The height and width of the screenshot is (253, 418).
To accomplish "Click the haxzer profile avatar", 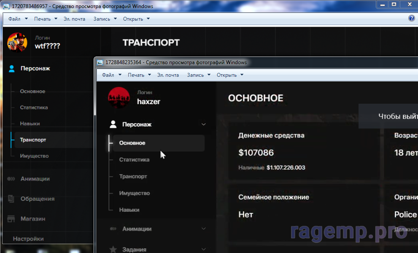I will tap(119, 97).
